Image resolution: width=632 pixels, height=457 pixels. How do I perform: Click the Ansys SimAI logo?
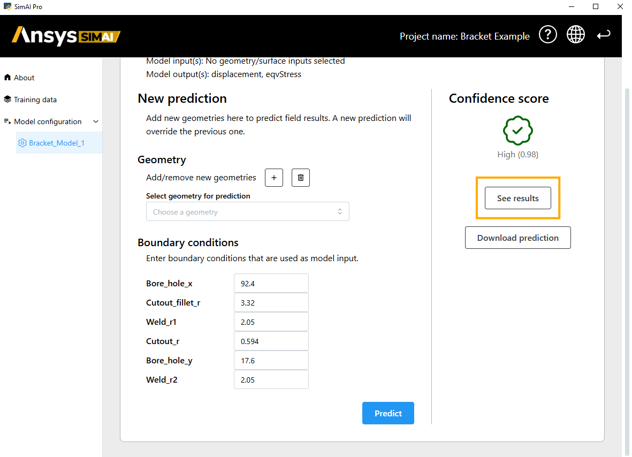[x=66, y=36]
